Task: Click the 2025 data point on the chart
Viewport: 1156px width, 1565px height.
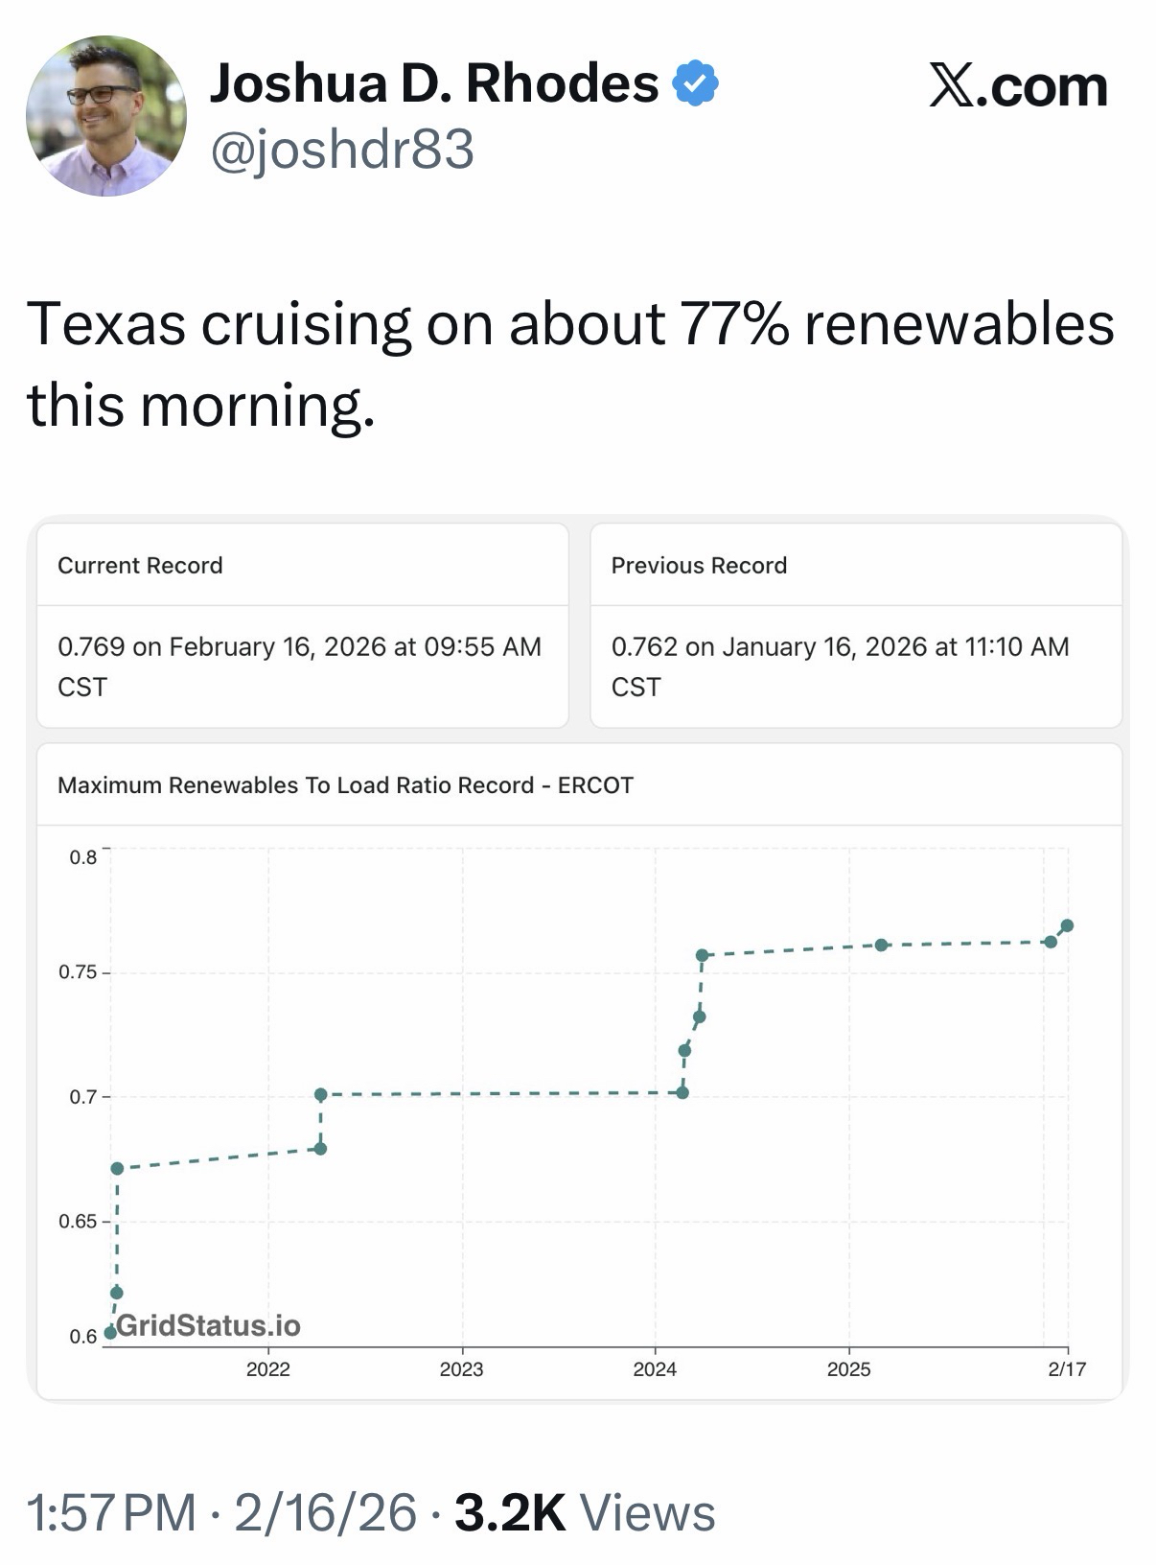Action: (x=882, y=945)
